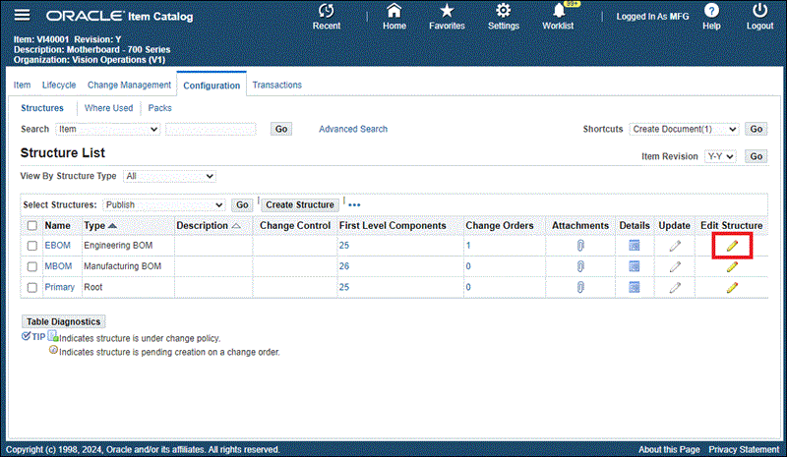Click Go beside Item Revision
The width and height of the screenshot is (787, 457).
(x=756, y=156)
